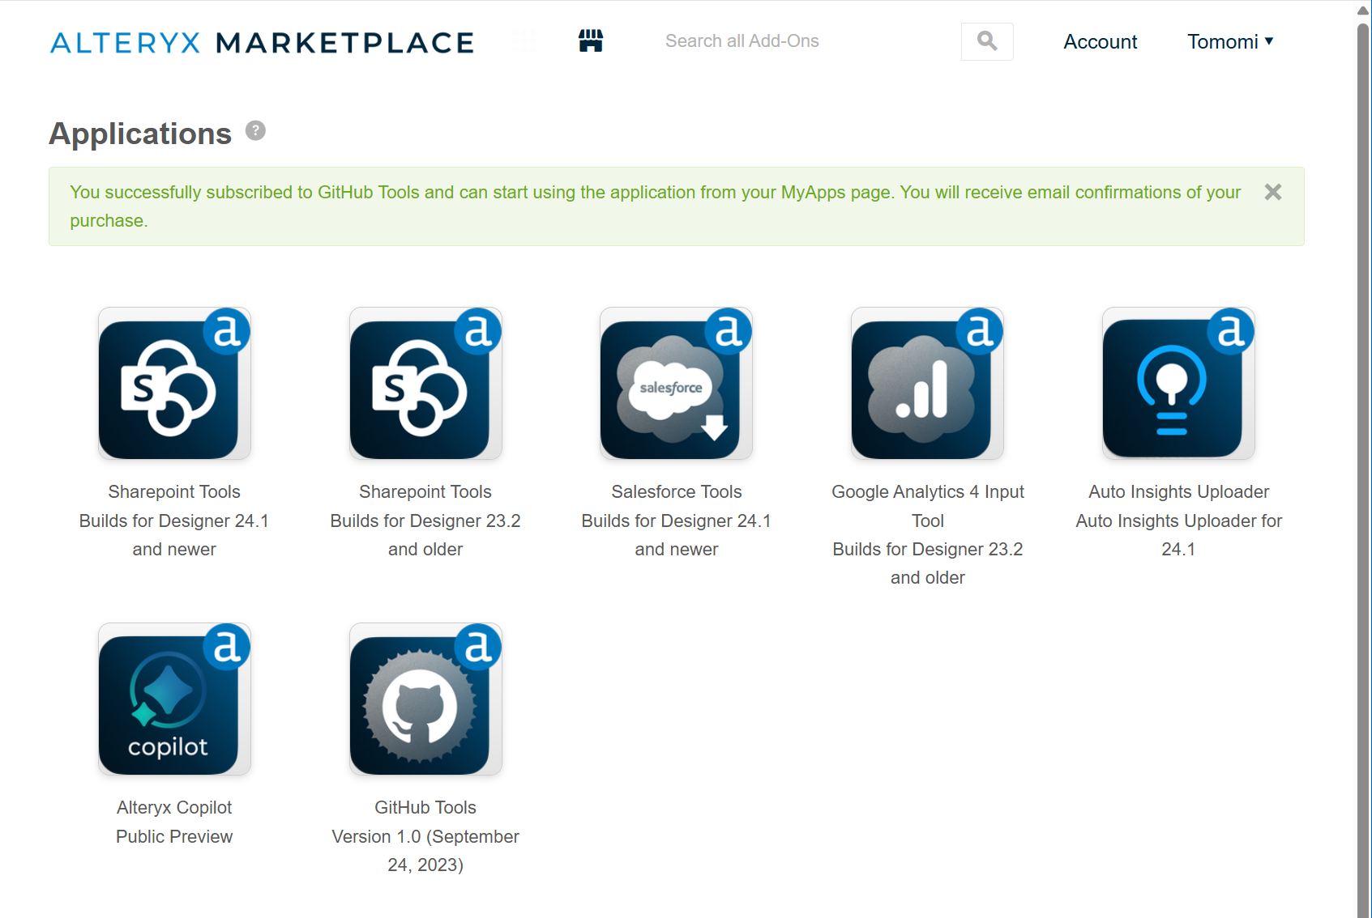Click the Applications help question mark
This screenshot has height=918, width=1372.
[x=255, y=130]
